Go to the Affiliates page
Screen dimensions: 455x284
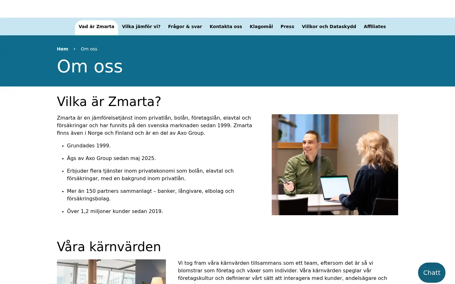click(x=375, y=27)
